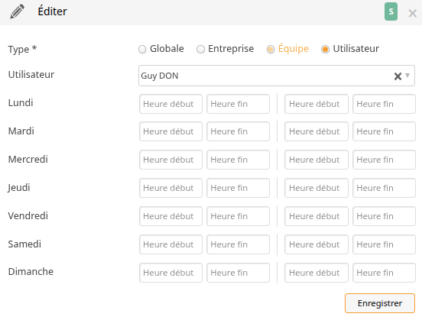Select the Utilisateur radio button
Screen dimensions: 422x320
pos(325,49)
